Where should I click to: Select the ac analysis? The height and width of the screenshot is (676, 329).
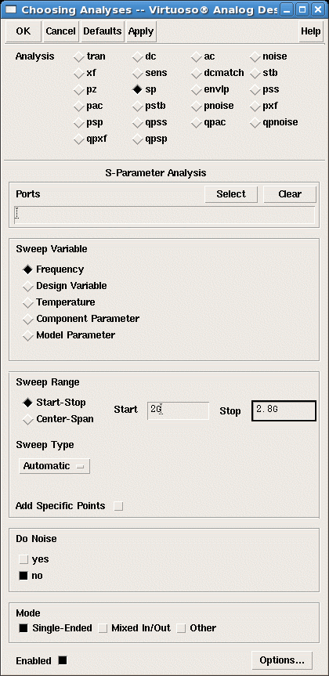click(x=196, y=57)
